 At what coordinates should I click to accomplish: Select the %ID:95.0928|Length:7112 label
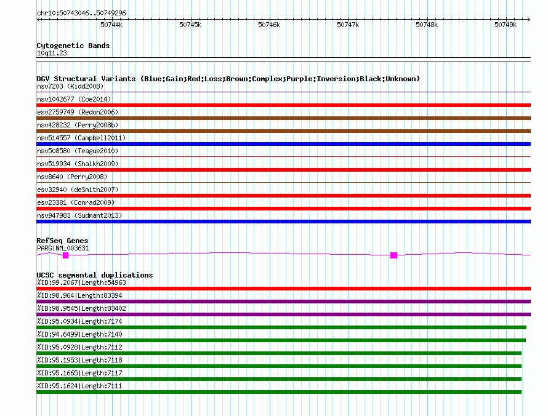click(79, 347)
